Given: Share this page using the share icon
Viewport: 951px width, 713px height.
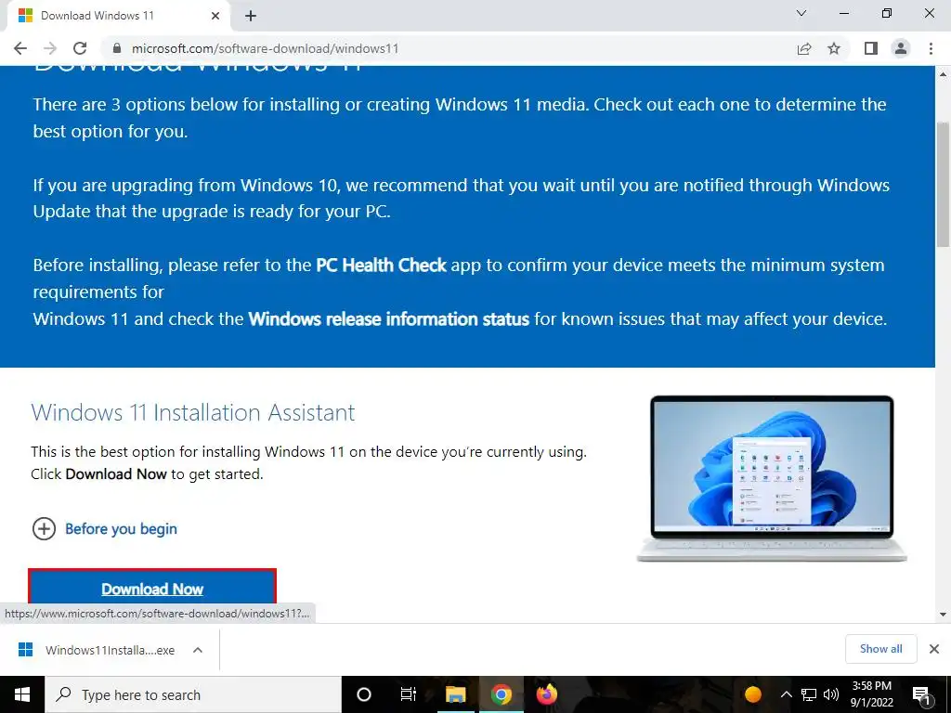Looking at the screenshot, I should point(804,48).
